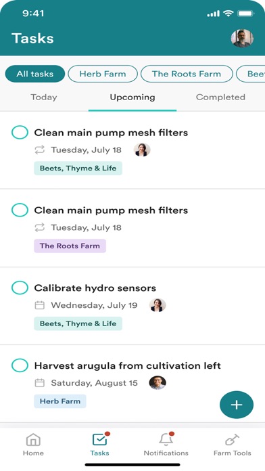Open Farm Tools shovel icon
The height and width of the screenshot is (471, 265).
tap(232, 440)
